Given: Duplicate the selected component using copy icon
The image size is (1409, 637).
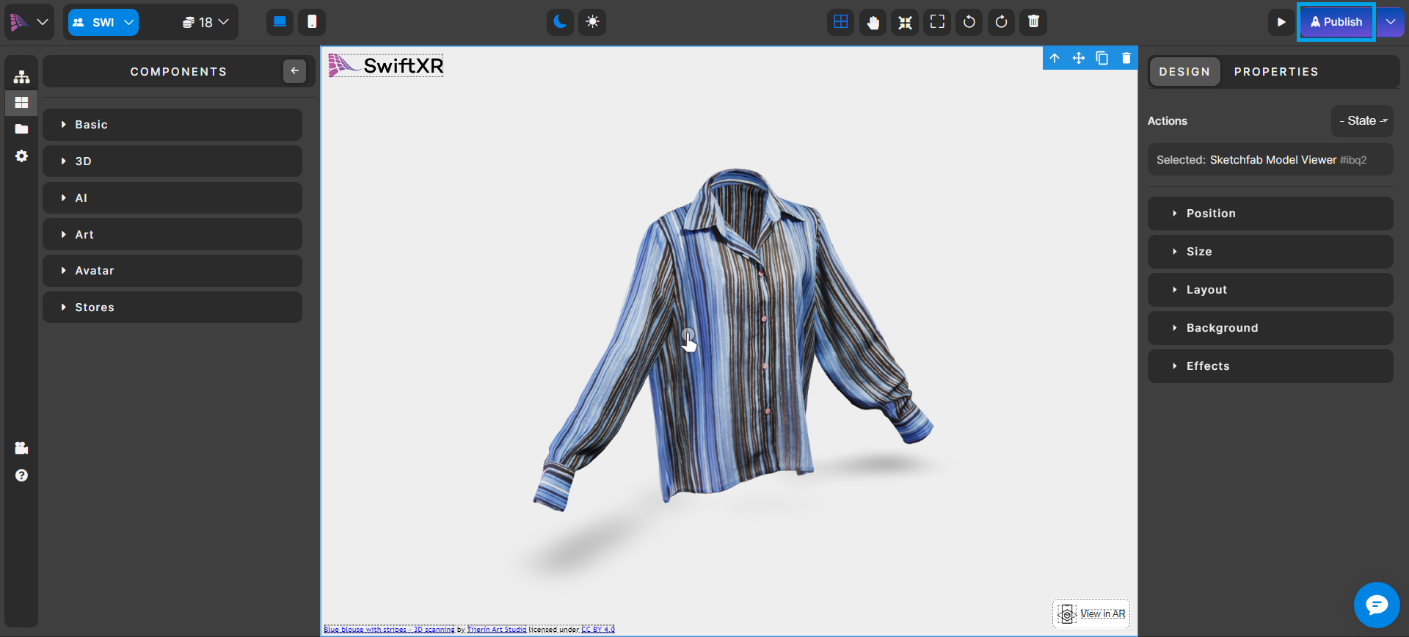Looking at the screenshot, I should 1102,58.
